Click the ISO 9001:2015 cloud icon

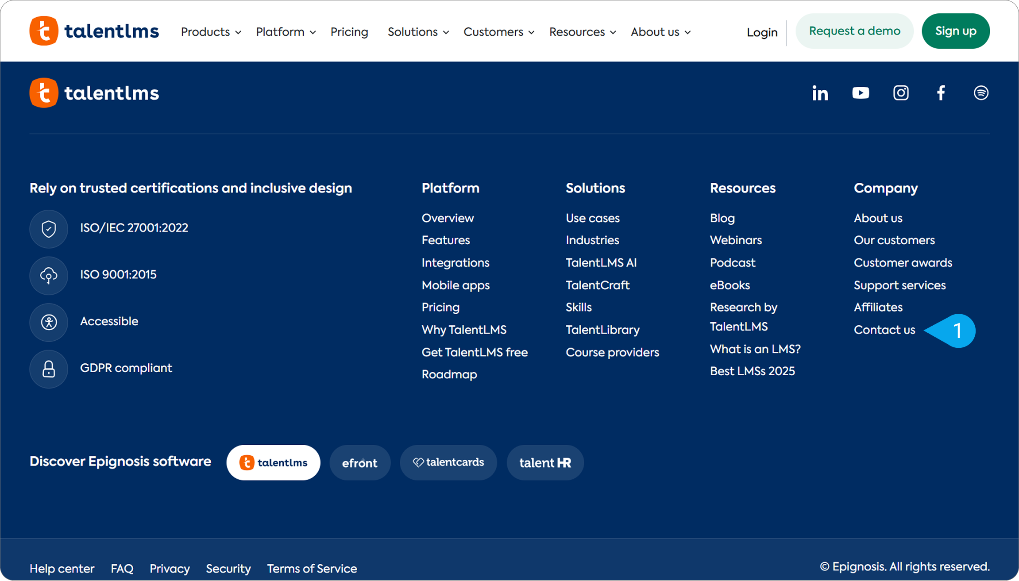pyautogui.click(x=49, y=276)
